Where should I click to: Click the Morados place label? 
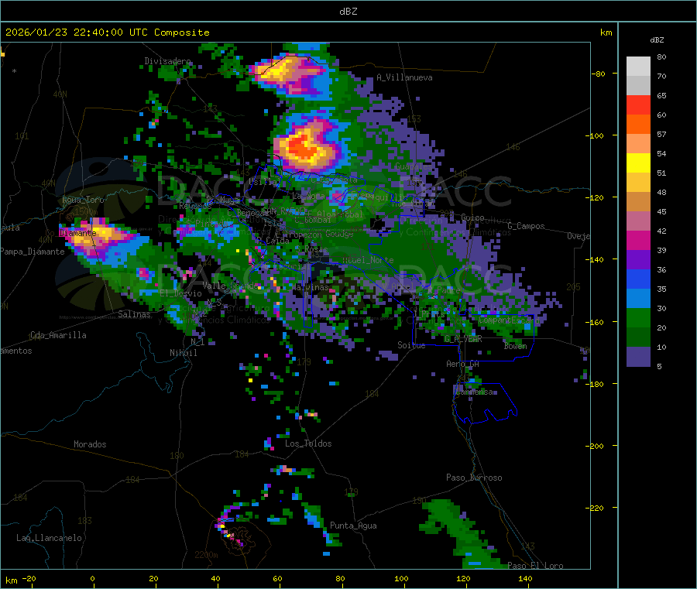click(x=90, y=444)
